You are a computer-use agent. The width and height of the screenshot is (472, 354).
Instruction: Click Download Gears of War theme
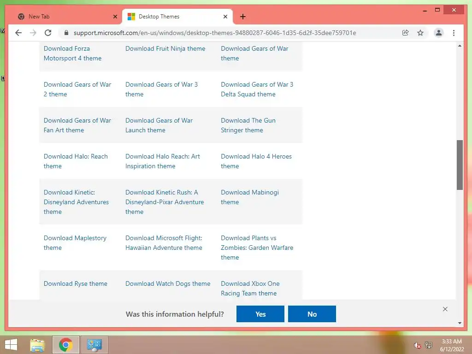tap(254, 53)
